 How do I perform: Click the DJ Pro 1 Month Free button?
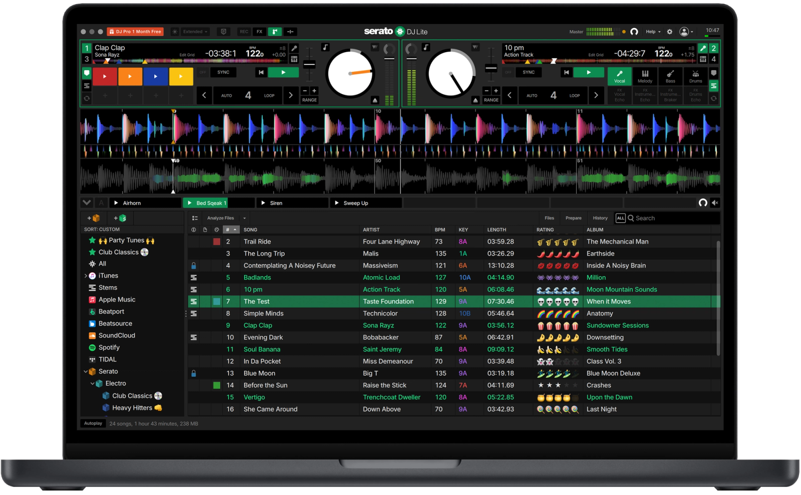coord(134,31)
